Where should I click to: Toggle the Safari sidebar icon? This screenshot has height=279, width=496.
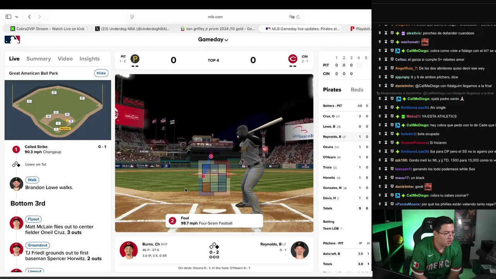pos(8,17)
